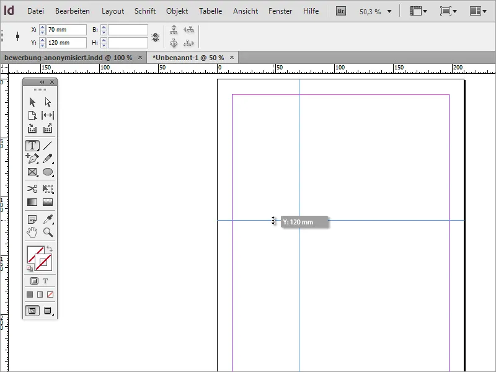496x372 pixels.
Task: Swap fill and stroke colors arrow
Action: click(50, 249)
